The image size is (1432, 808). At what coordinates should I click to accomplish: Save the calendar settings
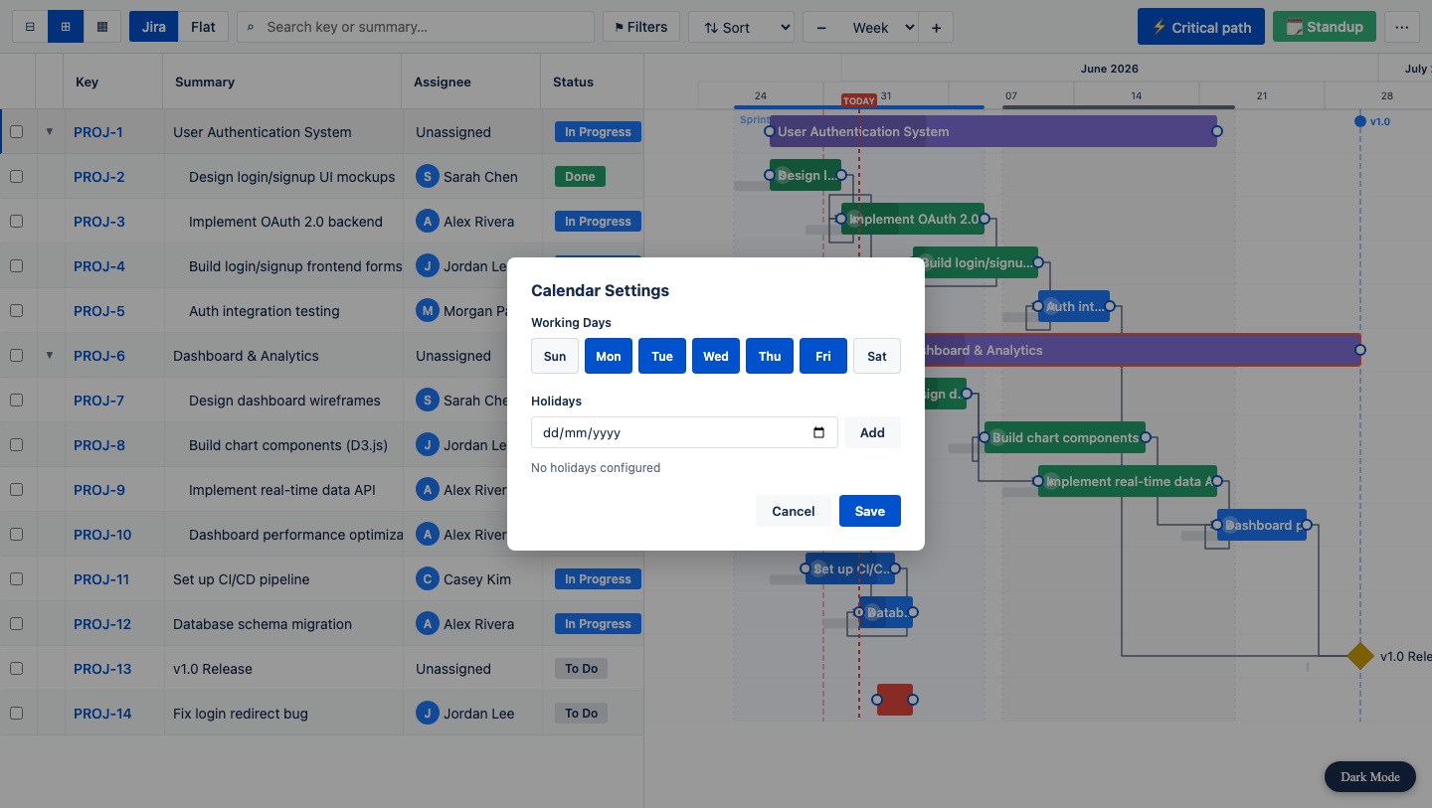[x=870, y=511]
